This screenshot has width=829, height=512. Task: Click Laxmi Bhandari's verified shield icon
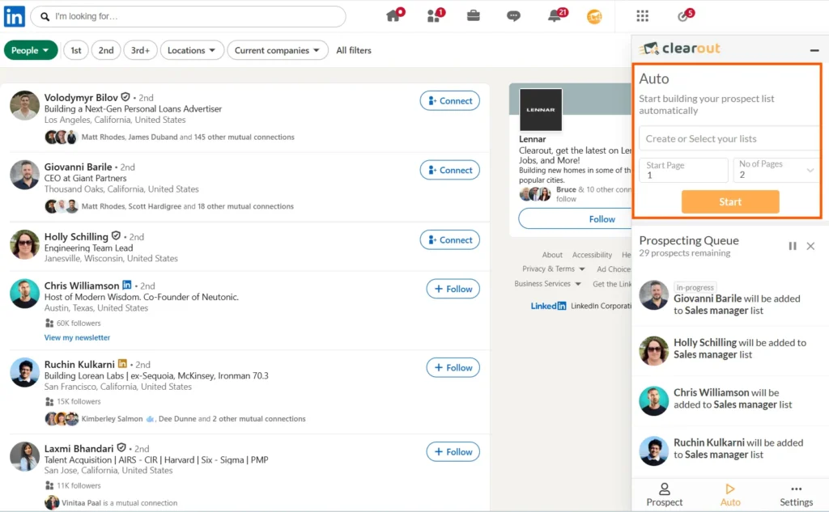point(121,447)
